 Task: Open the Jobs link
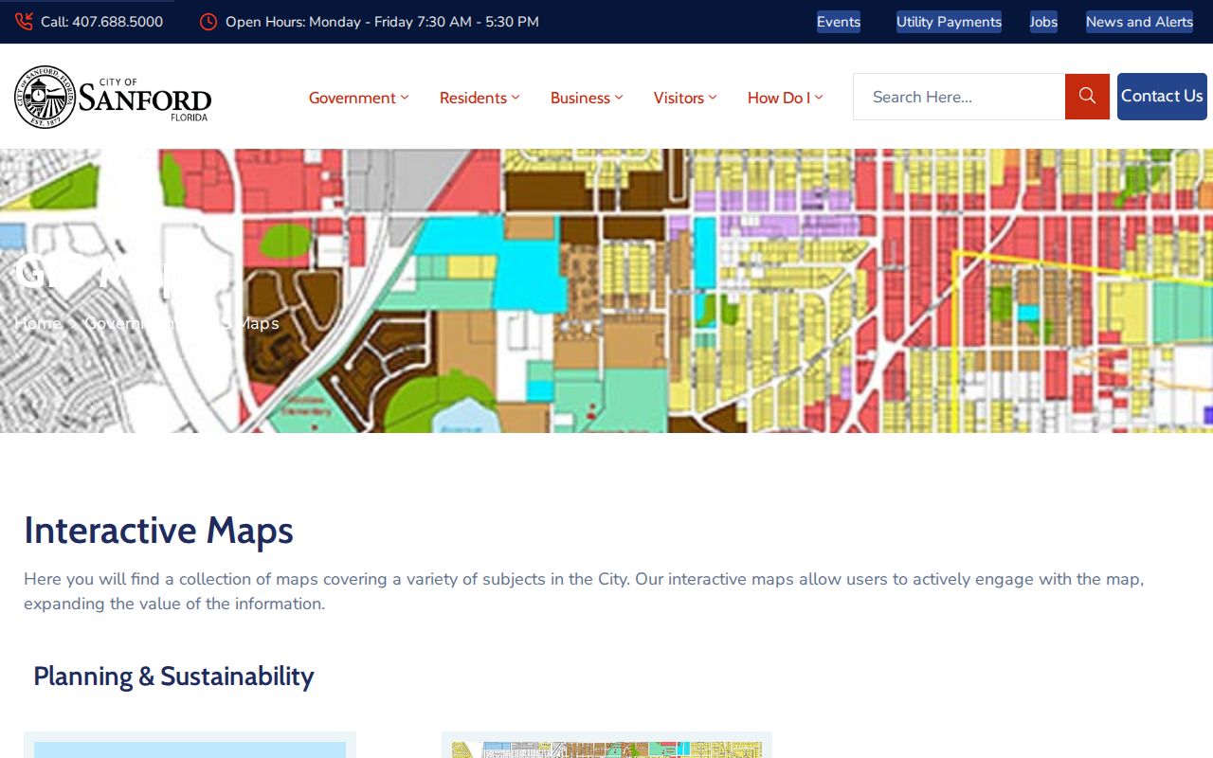coord(1043,22)
